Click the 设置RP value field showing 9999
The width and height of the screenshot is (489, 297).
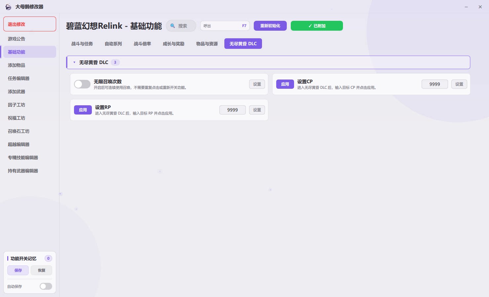pyautogui.click(x=233, y=110)
